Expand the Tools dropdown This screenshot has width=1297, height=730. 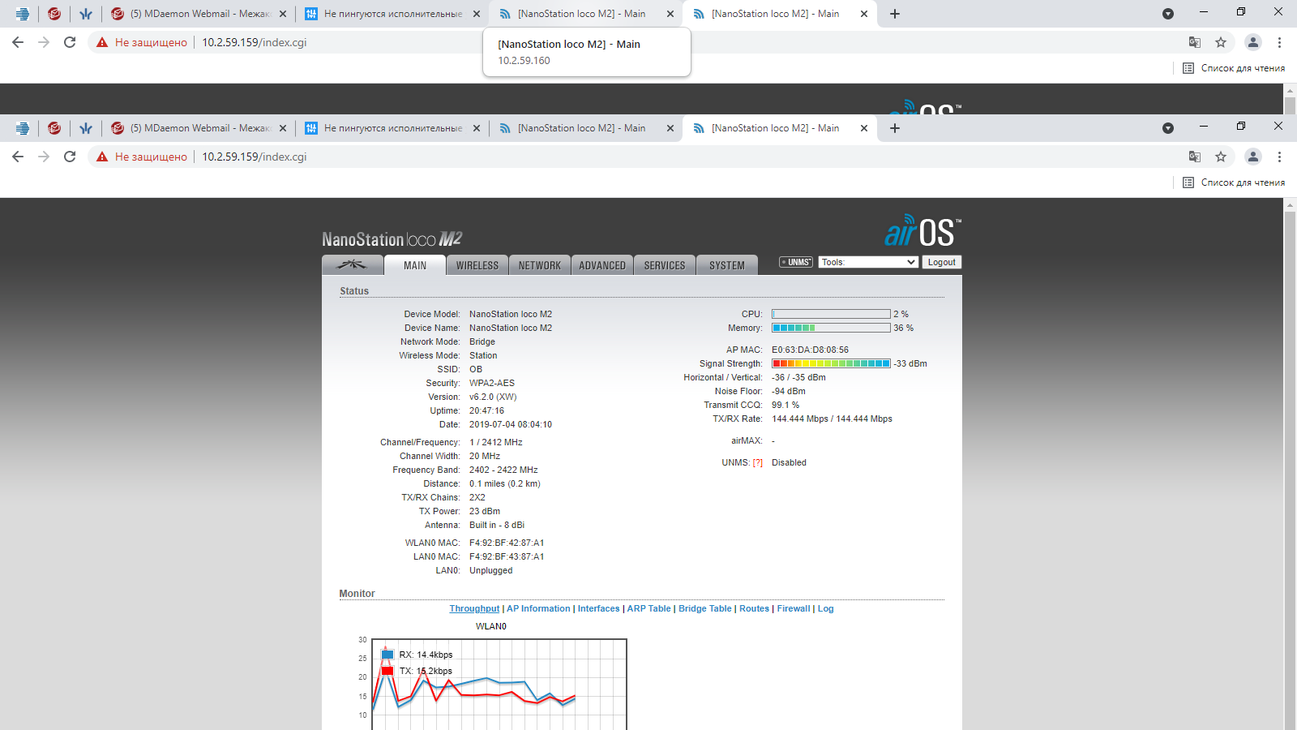[x=867, y=262]
